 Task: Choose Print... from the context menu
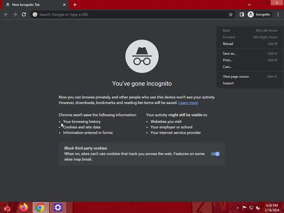[x=250, y=60]
